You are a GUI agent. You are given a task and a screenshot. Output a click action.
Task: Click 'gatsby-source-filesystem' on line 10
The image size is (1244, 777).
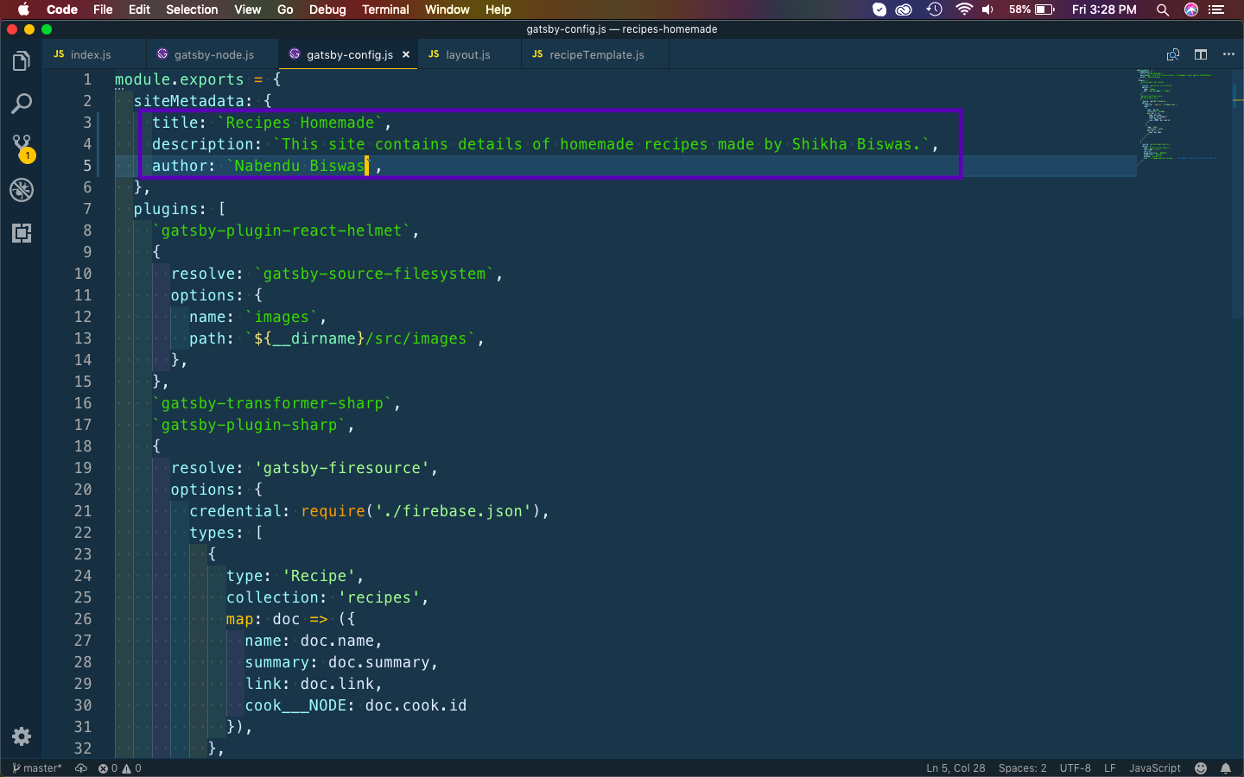coord(374,274)
